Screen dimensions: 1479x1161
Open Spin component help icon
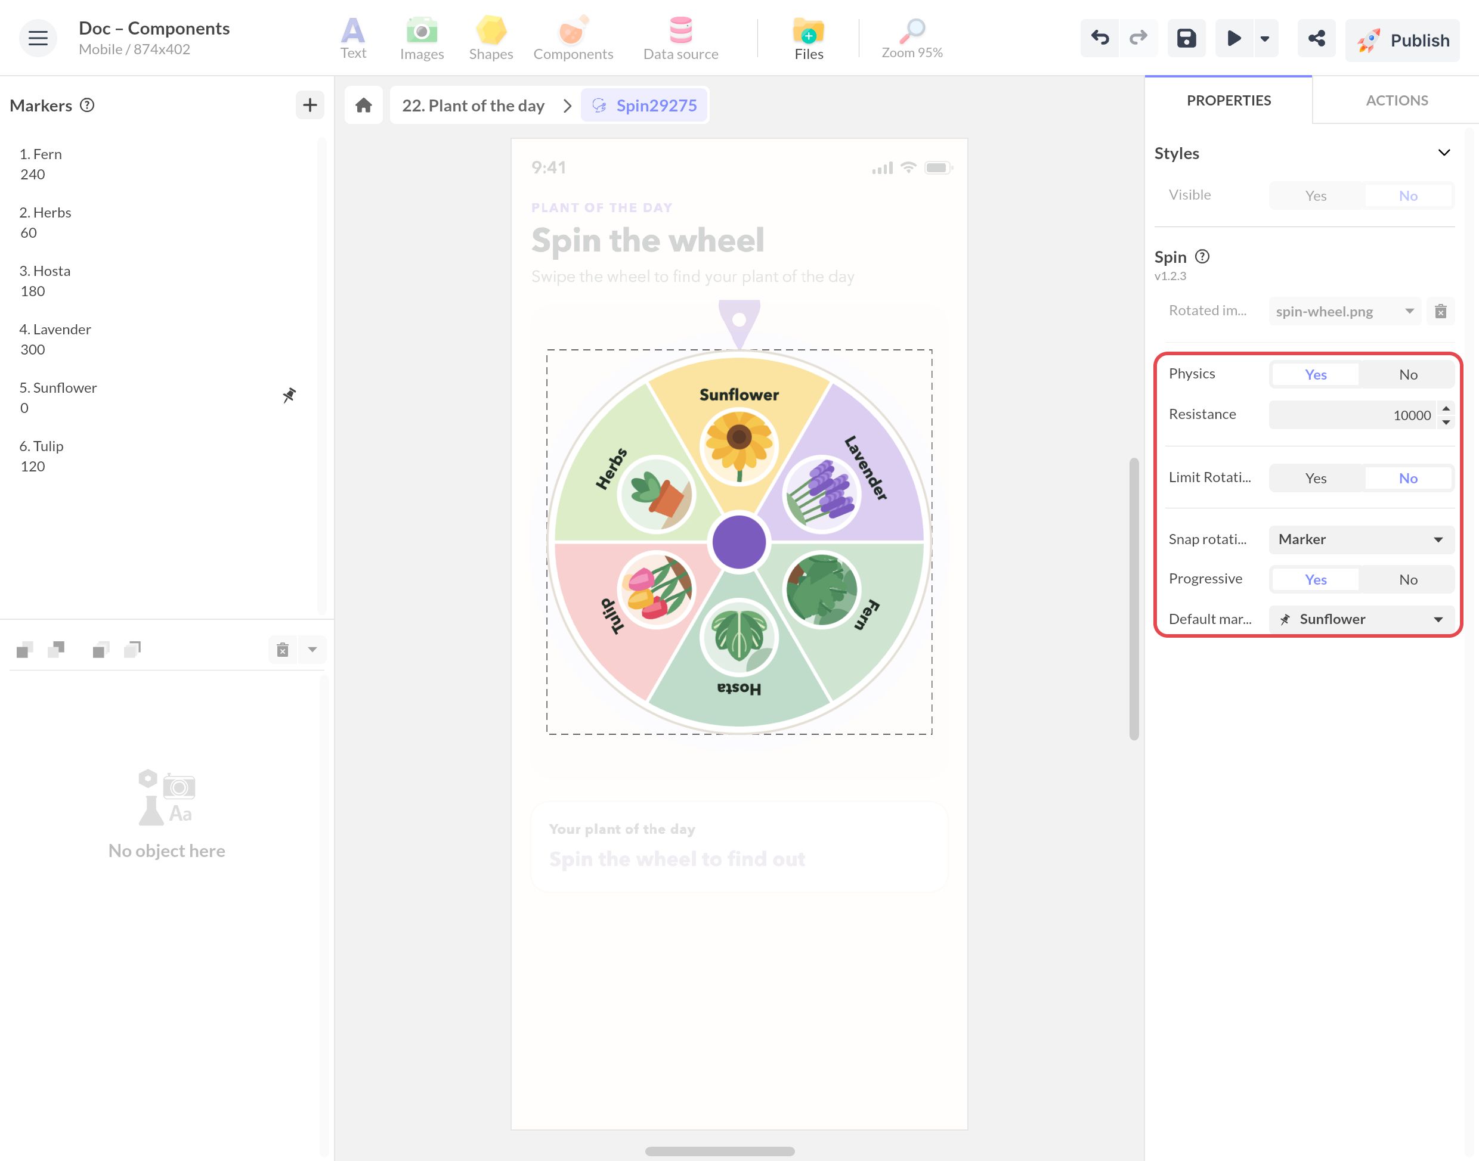pyautogui.click(x=1202, y=256)
